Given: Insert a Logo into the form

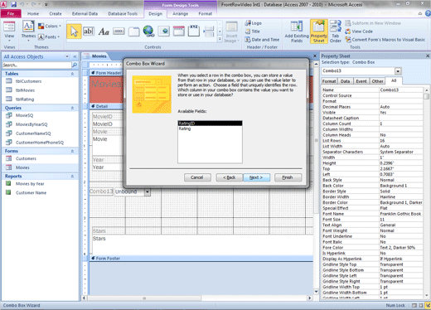Looking at the screenshot, I should point(254,23).
